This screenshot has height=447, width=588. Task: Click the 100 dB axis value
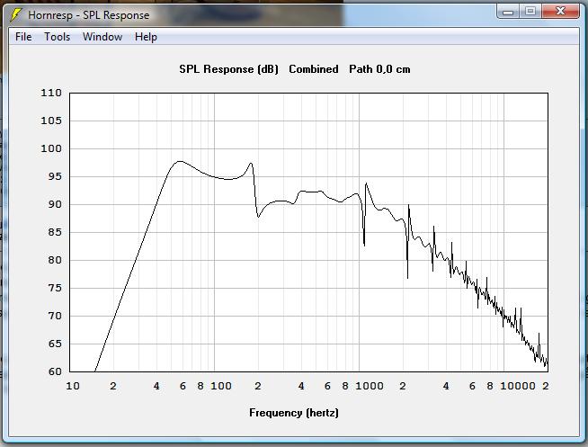click(51, 148)
